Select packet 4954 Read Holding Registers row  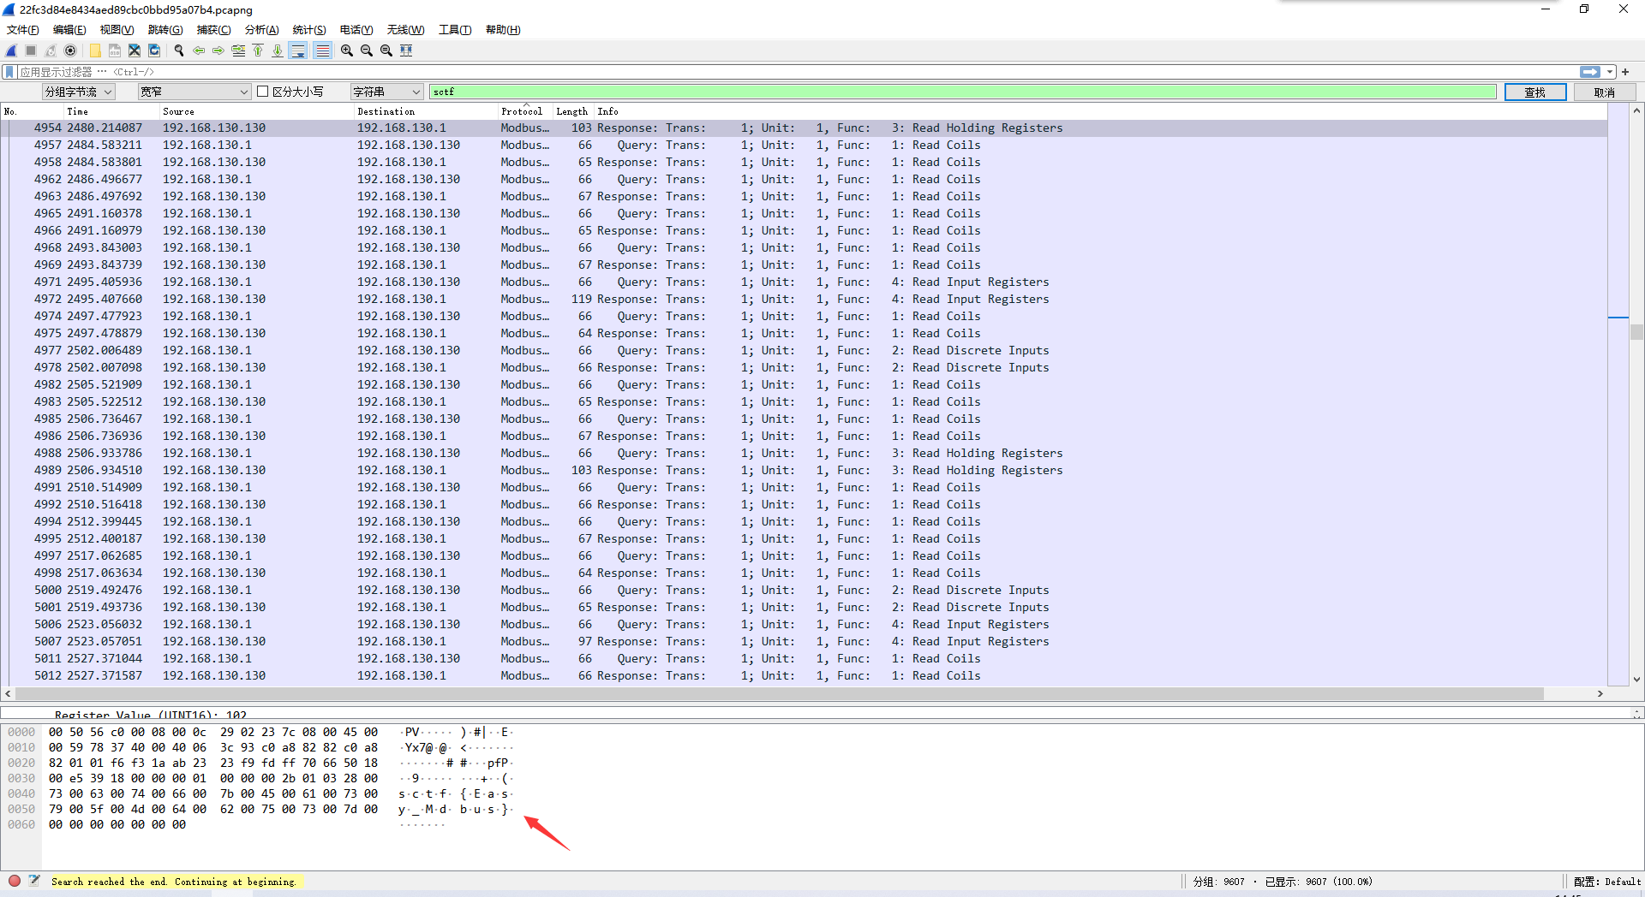click(804, 128)
